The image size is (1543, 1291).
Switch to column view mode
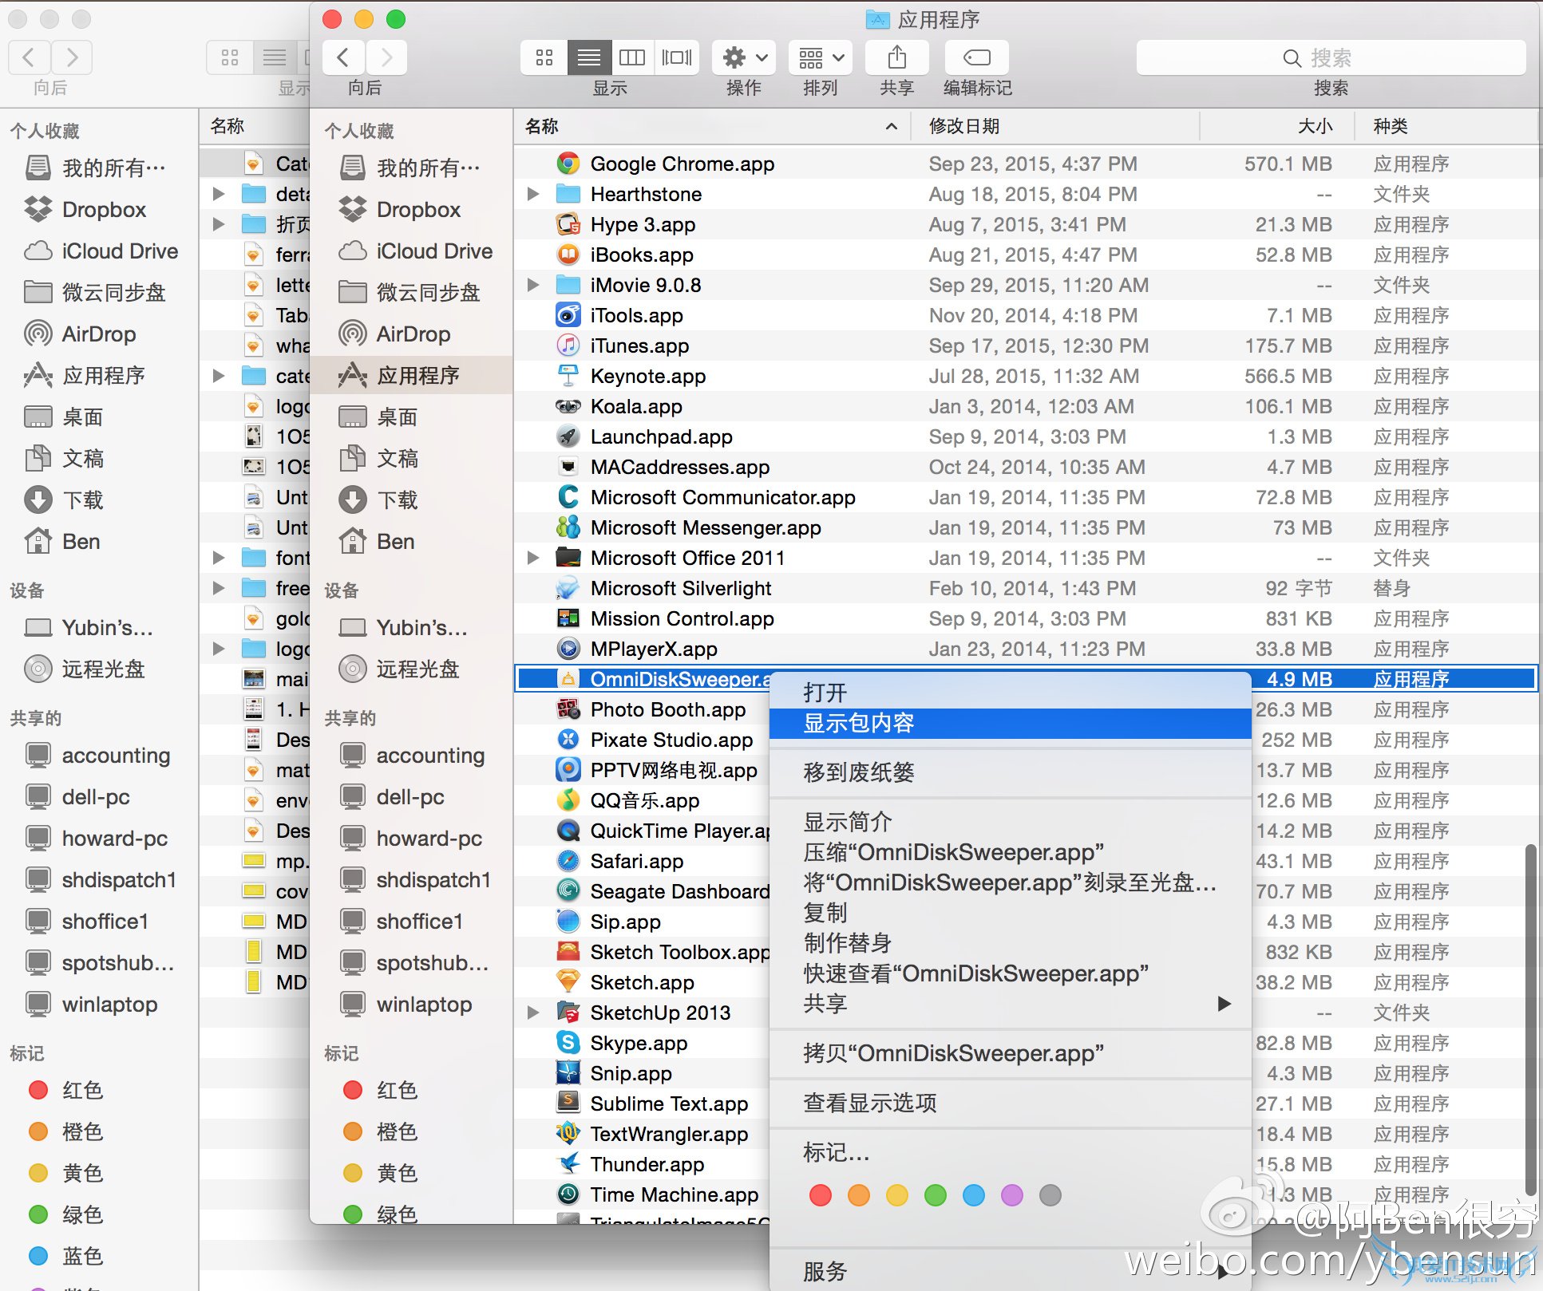tap(632, 57)
